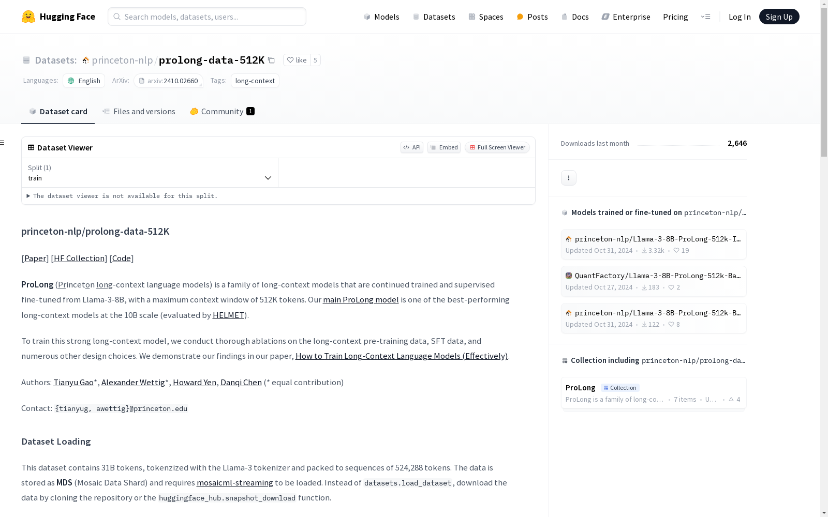Image resolution: width=828 pixels, height=517 pixels.
Task: Click the princeton-nlp organization avatar icon
Action: point(85,60)
